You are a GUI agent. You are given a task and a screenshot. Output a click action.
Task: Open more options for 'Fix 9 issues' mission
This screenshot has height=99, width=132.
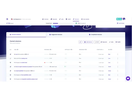118,63
